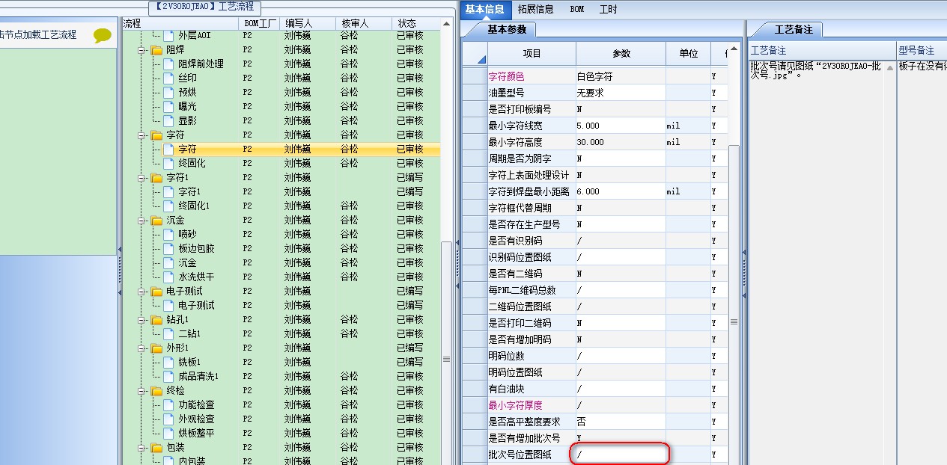947x465 pixels.
Task: Open the 拓展信息 tab
Action: (535, 9)
